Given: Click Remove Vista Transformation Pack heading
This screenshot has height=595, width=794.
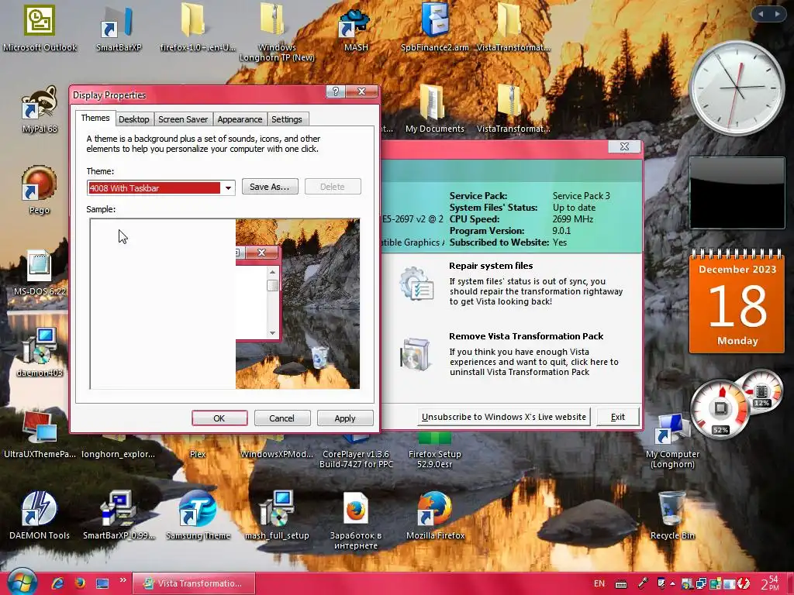Looking at the screenshot, I should click(x=526, y=336).
